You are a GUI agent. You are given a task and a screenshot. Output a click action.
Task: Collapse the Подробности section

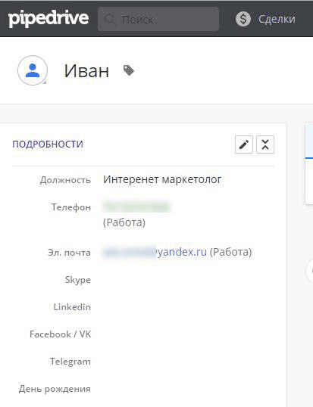[265, 144]
